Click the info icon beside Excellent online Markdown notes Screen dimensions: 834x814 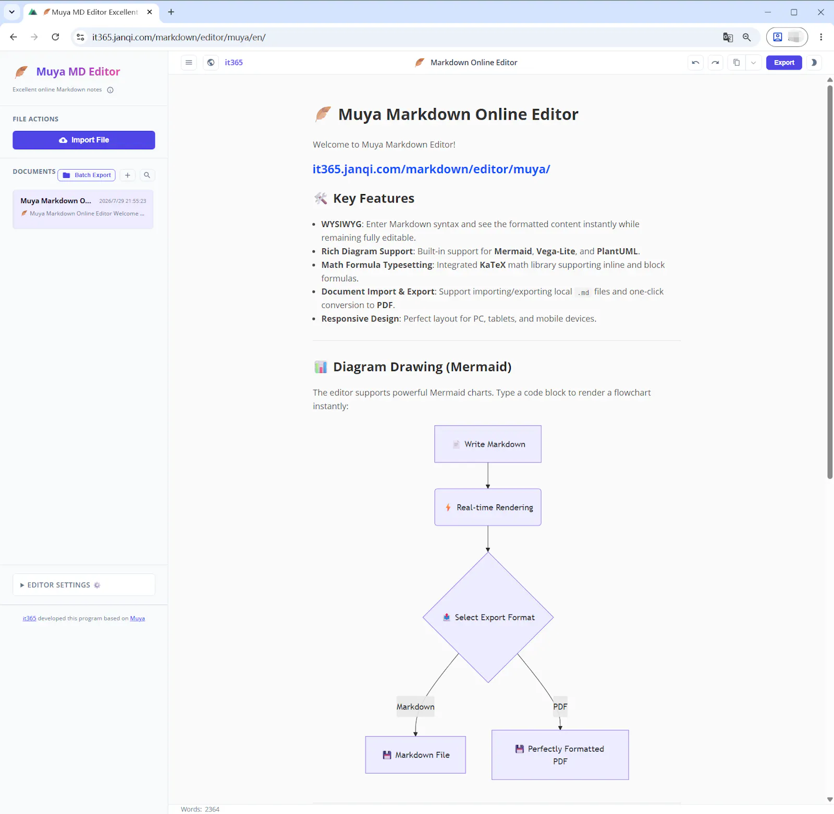(110, 90)
